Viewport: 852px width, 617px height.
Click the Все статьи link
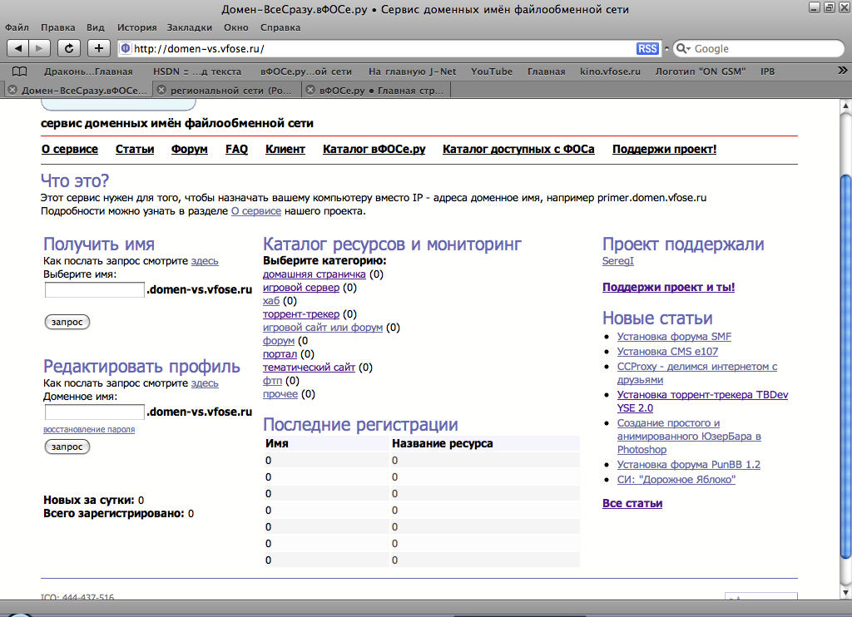[632, 503]
